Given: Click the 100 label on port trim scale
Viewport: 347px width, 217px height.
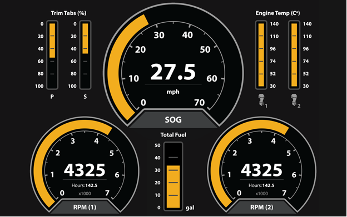Looking at the screenshot, I should click(39, 86).
